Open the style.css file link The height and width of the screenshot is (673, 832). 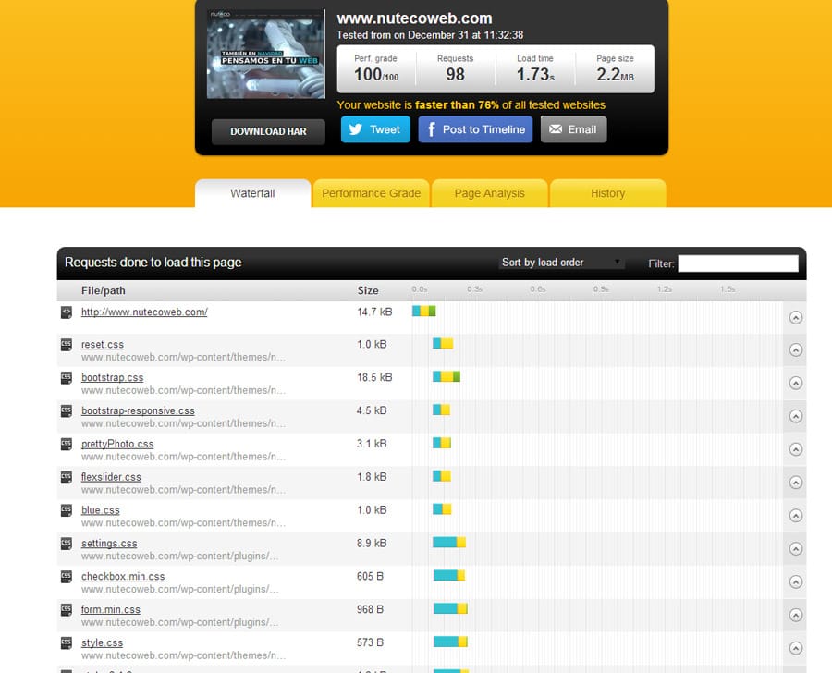tap(102, 642)
